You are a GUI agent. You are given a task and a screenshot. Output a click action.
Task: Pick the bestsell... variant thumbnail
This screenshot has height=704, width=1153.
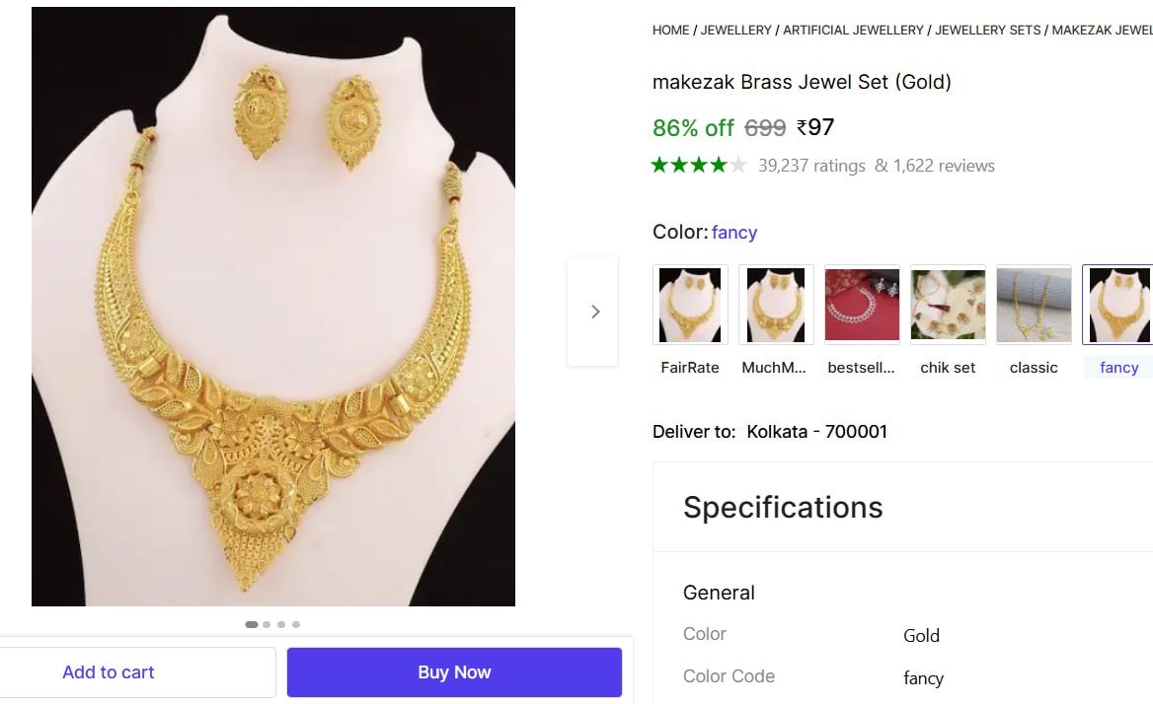coord(862,305)
